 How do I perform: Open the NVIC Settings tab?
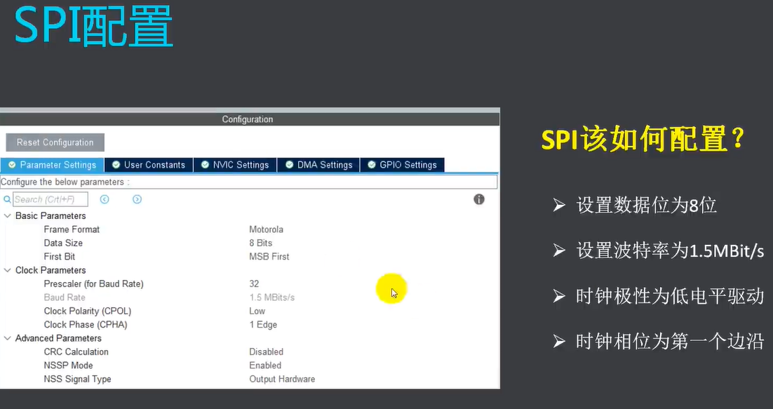point(235,165)
